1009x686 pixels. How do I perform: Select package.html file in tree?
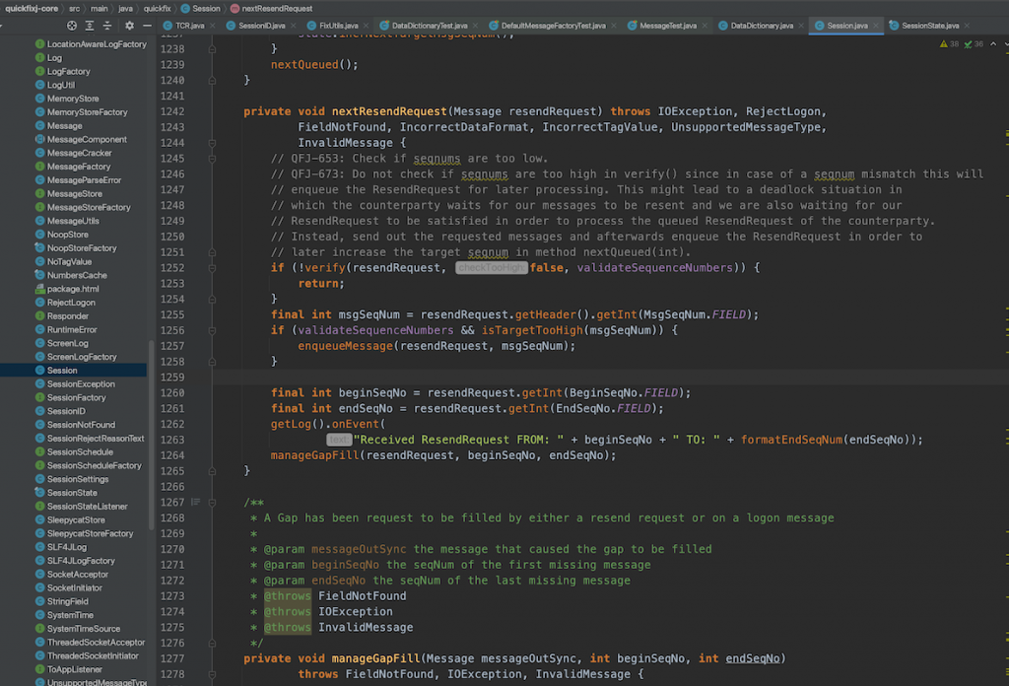73,289
